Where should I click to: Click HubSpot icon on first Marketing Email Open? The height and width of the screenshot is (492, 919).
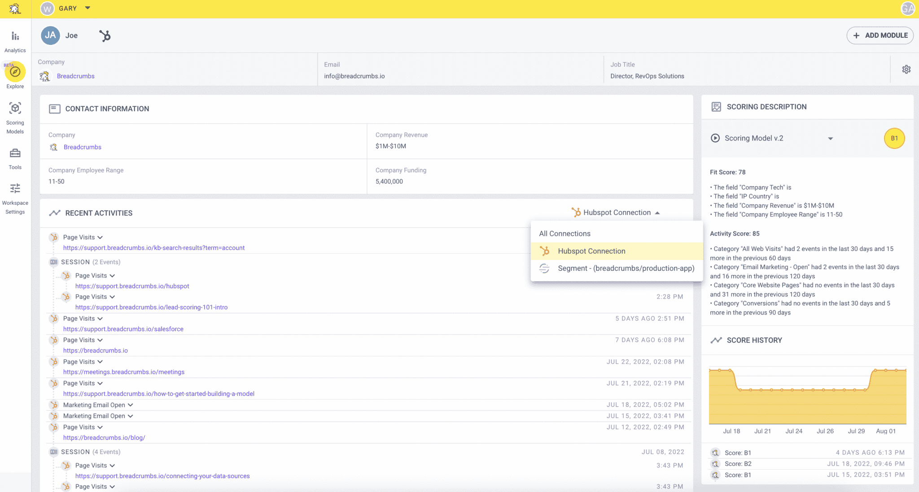pos(54,405)
